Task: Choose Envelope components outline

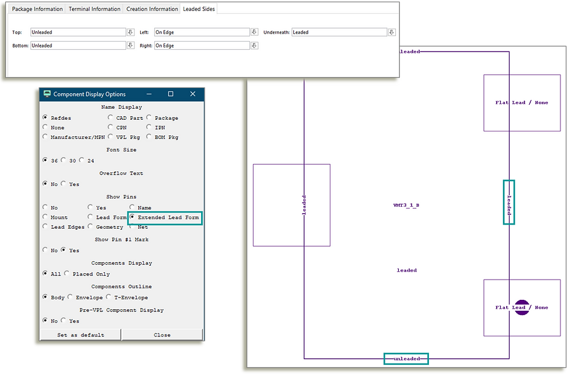Action: click(70, 296)
